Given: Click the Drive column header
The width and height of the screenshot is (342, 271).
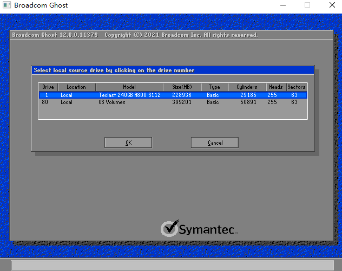Looking at the screenshot, I should [x=48, y=87].
